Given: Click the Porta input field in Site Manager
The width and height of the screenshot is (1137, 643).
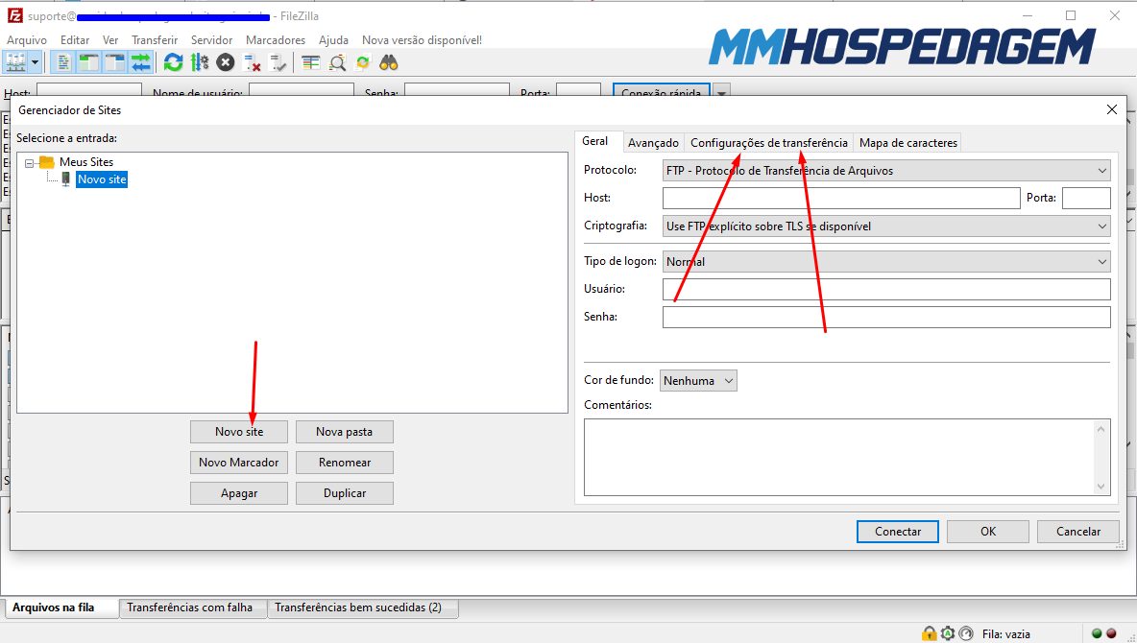Looking at the screenshot, I should pos(1086,198).
